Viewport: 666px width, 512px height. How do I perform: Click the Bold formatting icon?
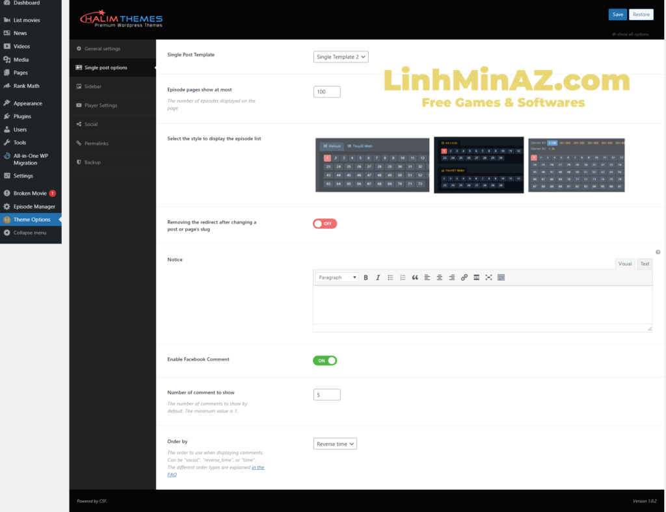click(x=366, y=277)
